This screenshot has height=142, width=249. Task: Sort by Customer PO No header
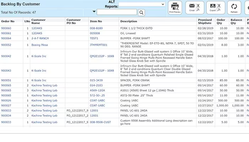click(74, 21)
